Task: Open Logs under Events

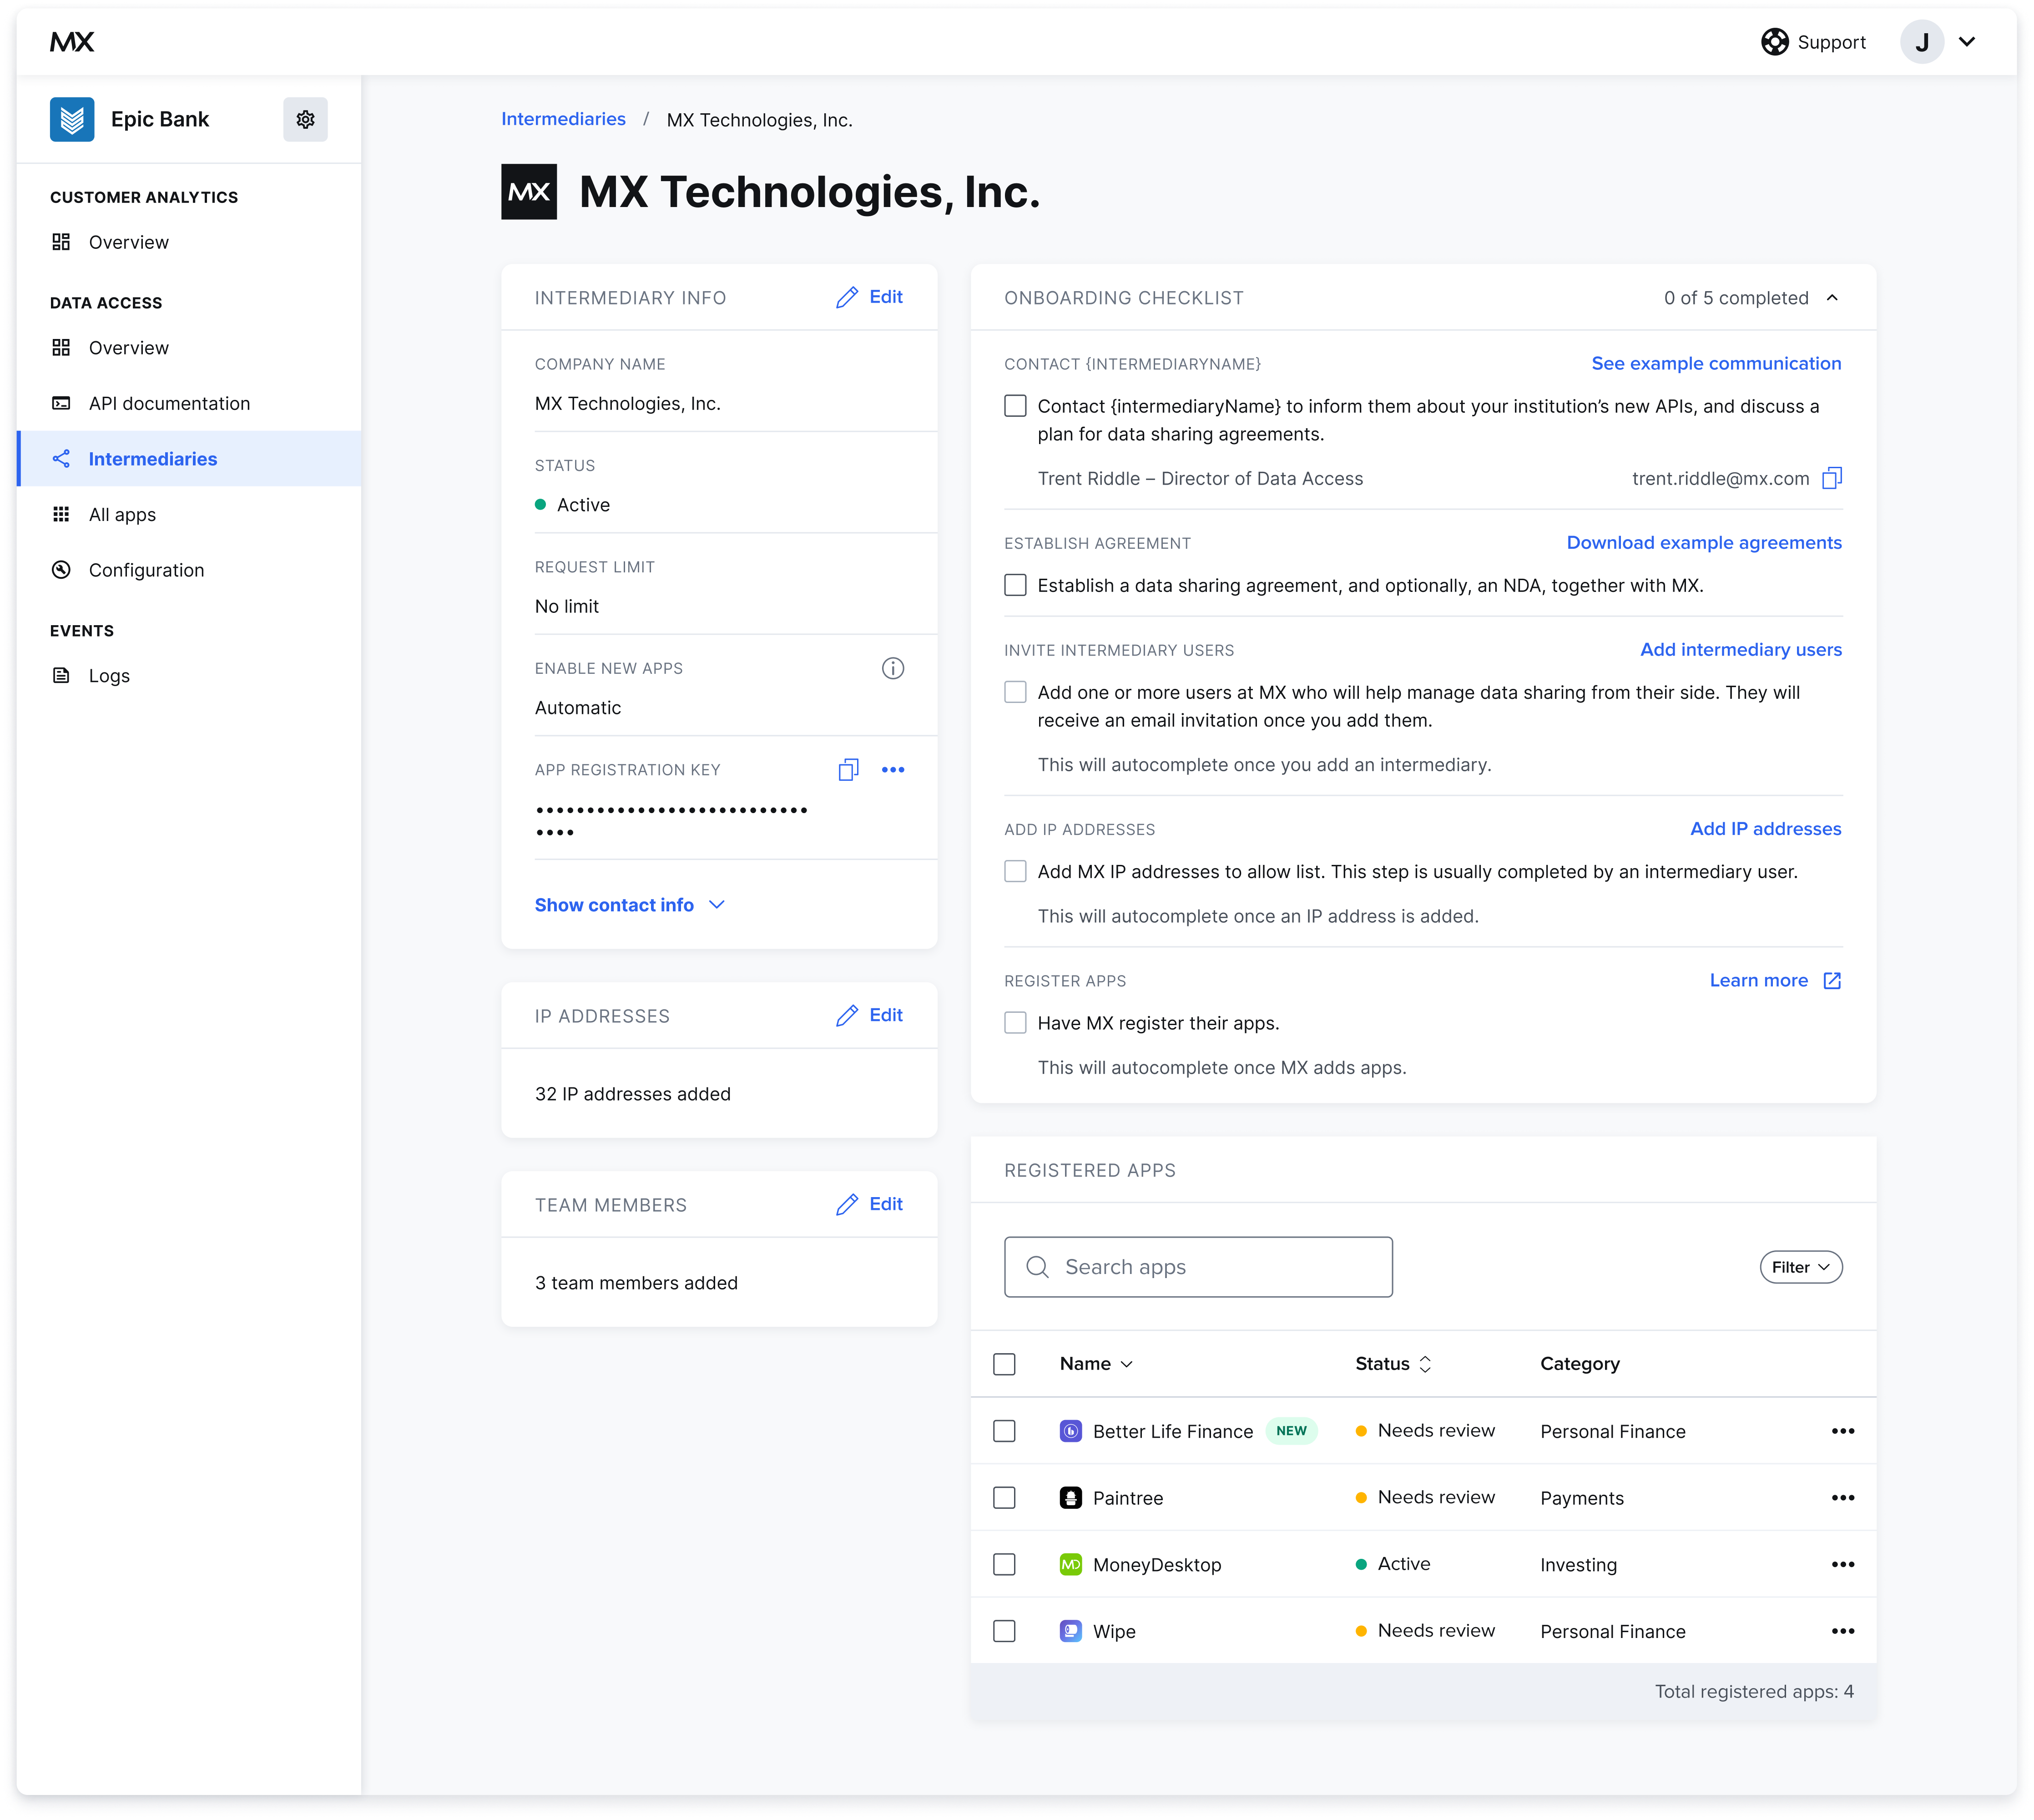Action: (x=109, y=676)
